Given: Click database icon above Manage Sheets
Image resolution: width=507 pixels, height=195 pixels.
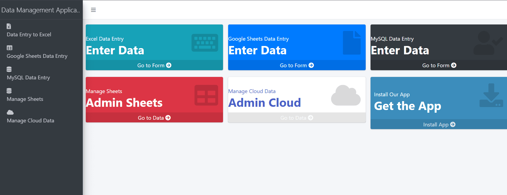Looking at the screenshot, I should tap(9, 91).
